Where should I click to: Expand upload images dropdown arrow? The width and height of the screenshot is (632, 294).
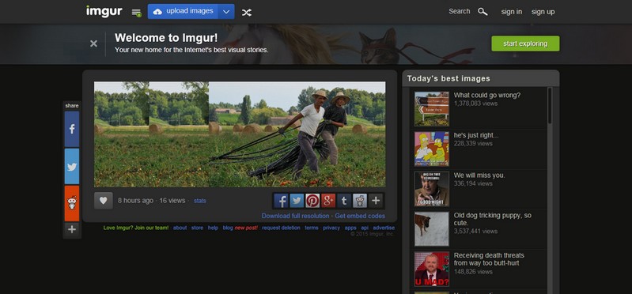(226, 12)
